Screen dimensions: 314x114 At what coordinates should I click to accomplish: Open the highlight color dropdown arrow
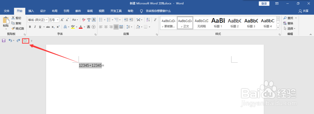[77, 27]
